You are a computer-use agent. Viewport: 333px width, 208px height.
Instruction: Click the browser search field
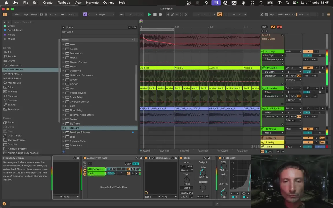(74, 22)
